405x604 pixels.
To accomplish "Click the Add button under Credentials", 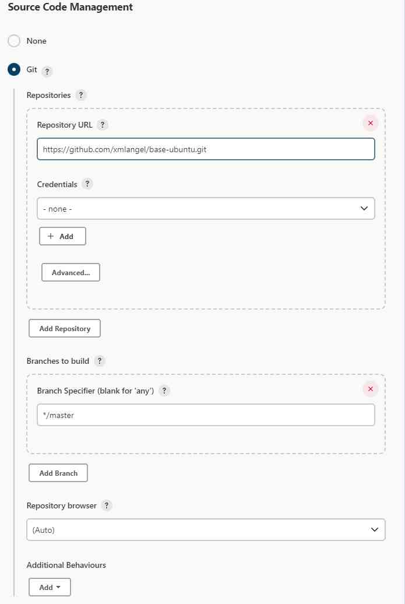I will [62, 236].
